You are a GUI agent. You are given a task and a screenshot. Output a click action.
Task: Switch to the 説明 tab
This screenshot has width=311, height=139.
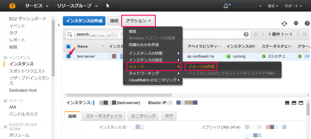(72, 116)
